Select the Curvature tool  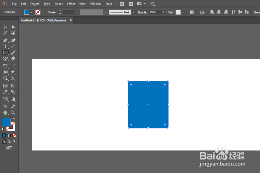tap(13, 40)
